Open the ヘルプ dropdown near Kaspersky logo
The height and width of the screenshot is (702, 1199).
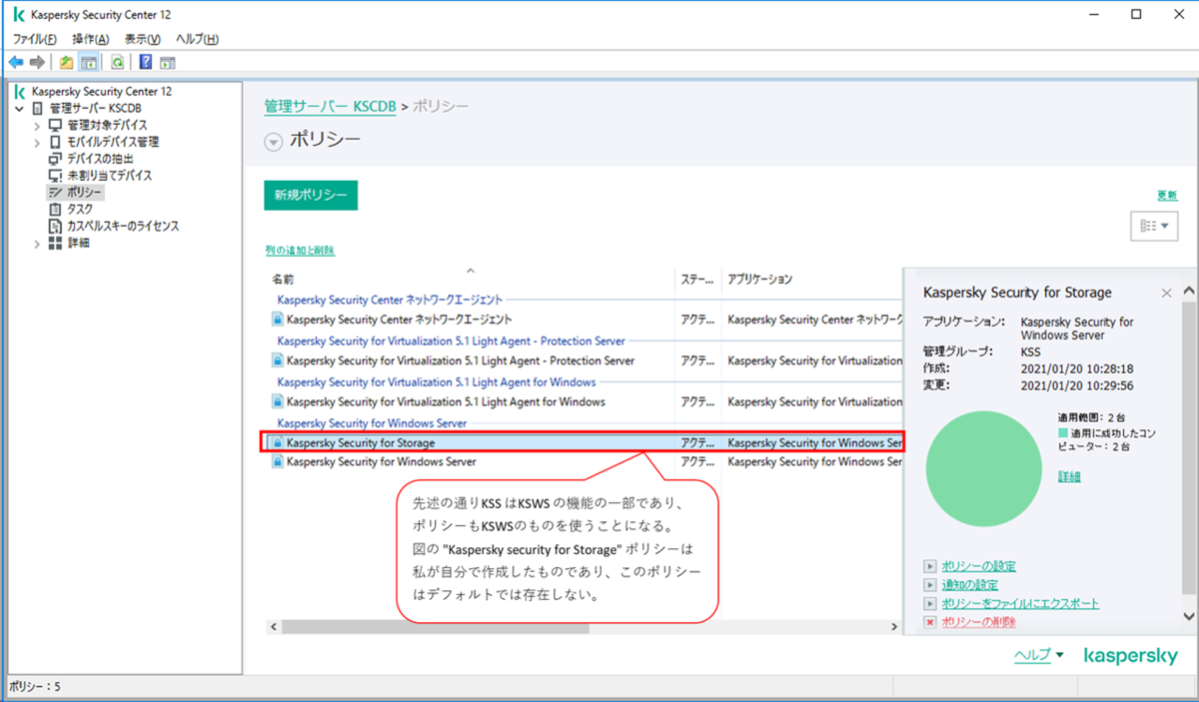pos(1039,655)
